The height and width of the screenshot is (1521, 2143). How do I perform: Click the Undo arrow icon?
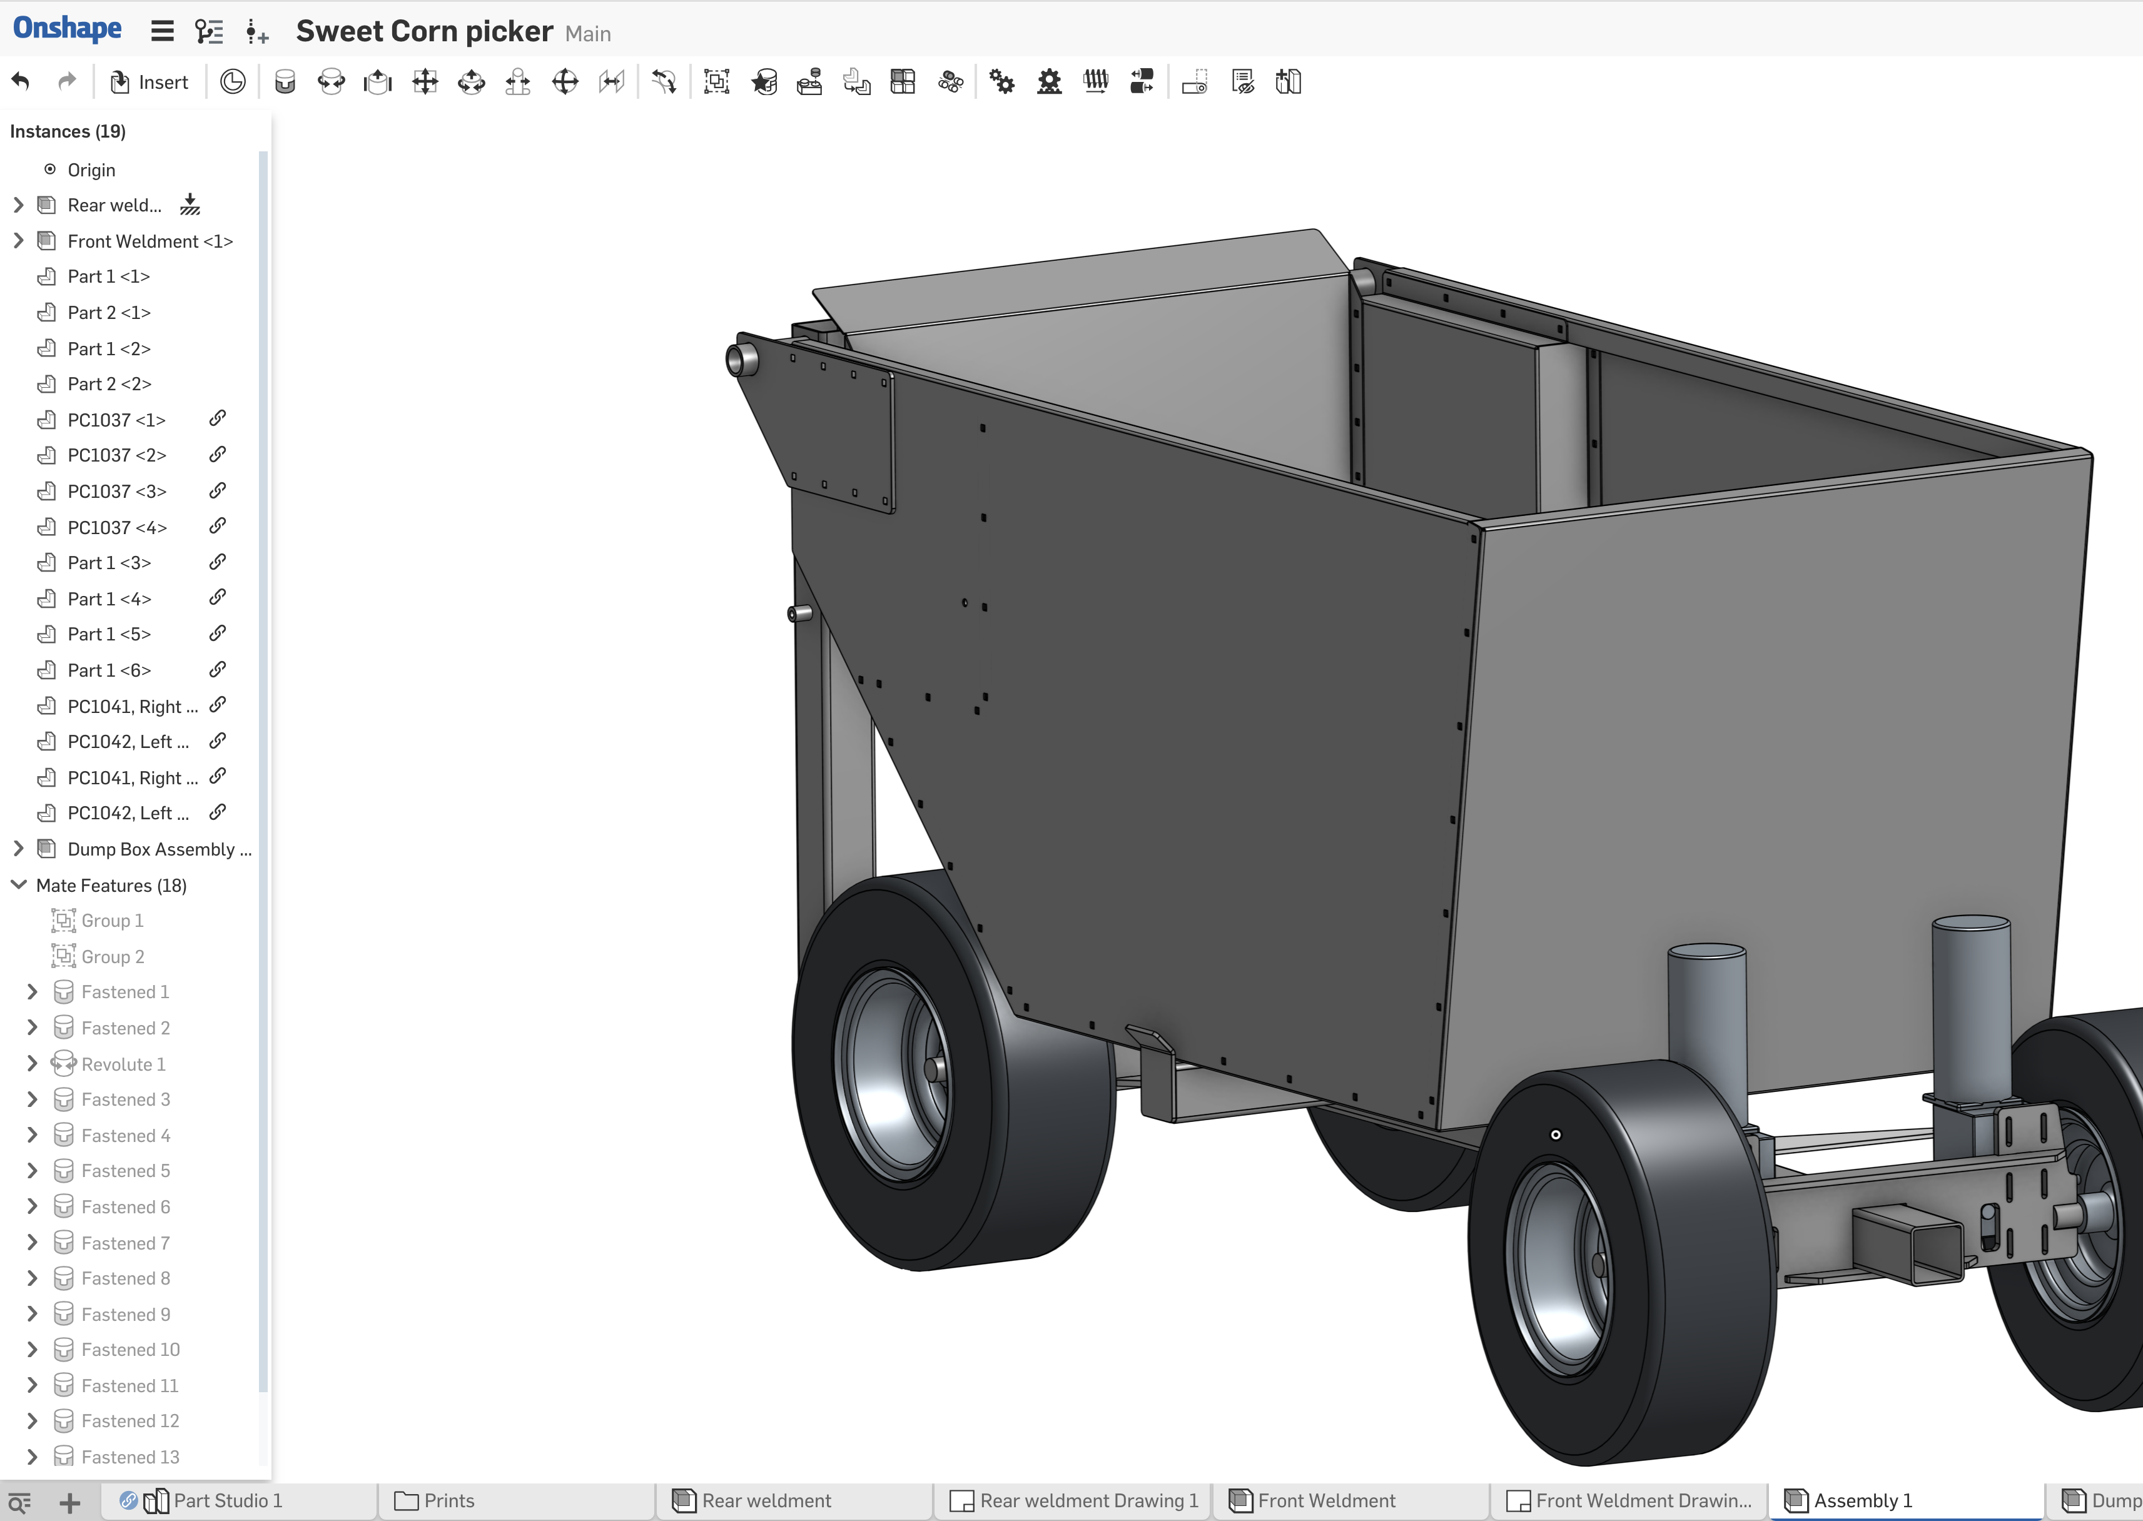tap(21, 81)
